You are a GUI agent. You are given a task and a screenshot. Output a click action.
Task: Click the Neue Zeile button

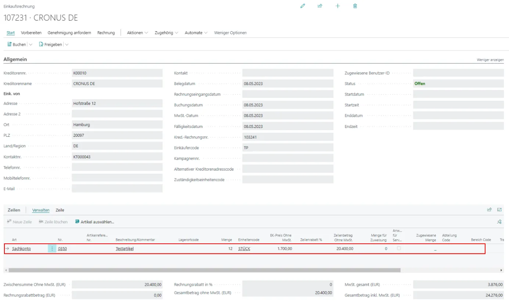click(19, 222)
